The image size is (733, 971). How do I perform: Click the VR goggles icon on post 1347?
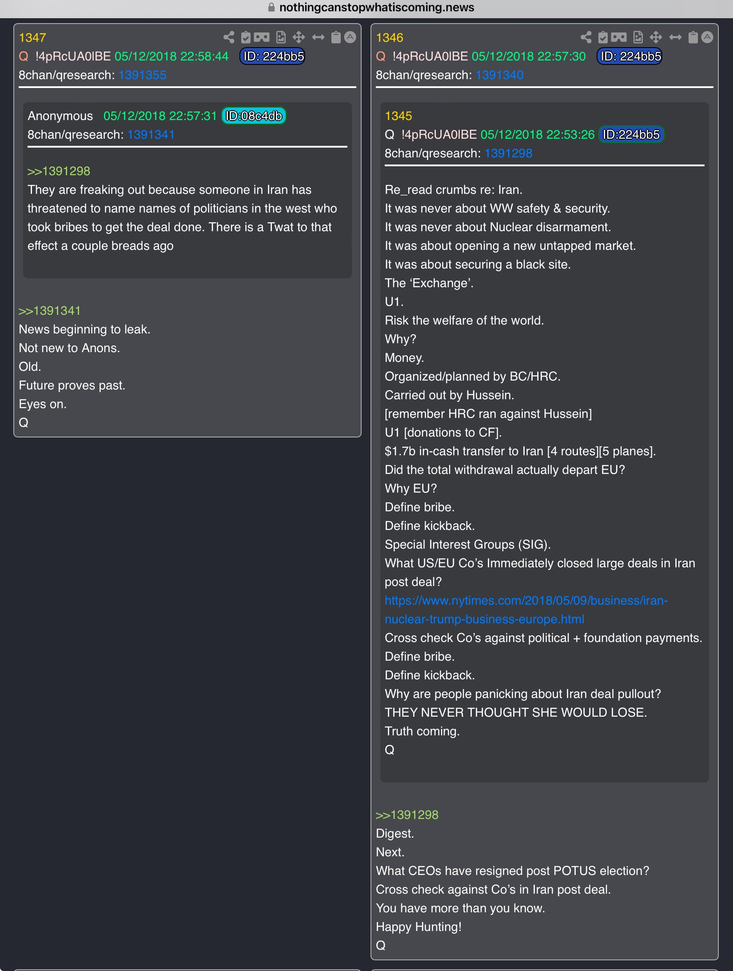coord(262,37)
